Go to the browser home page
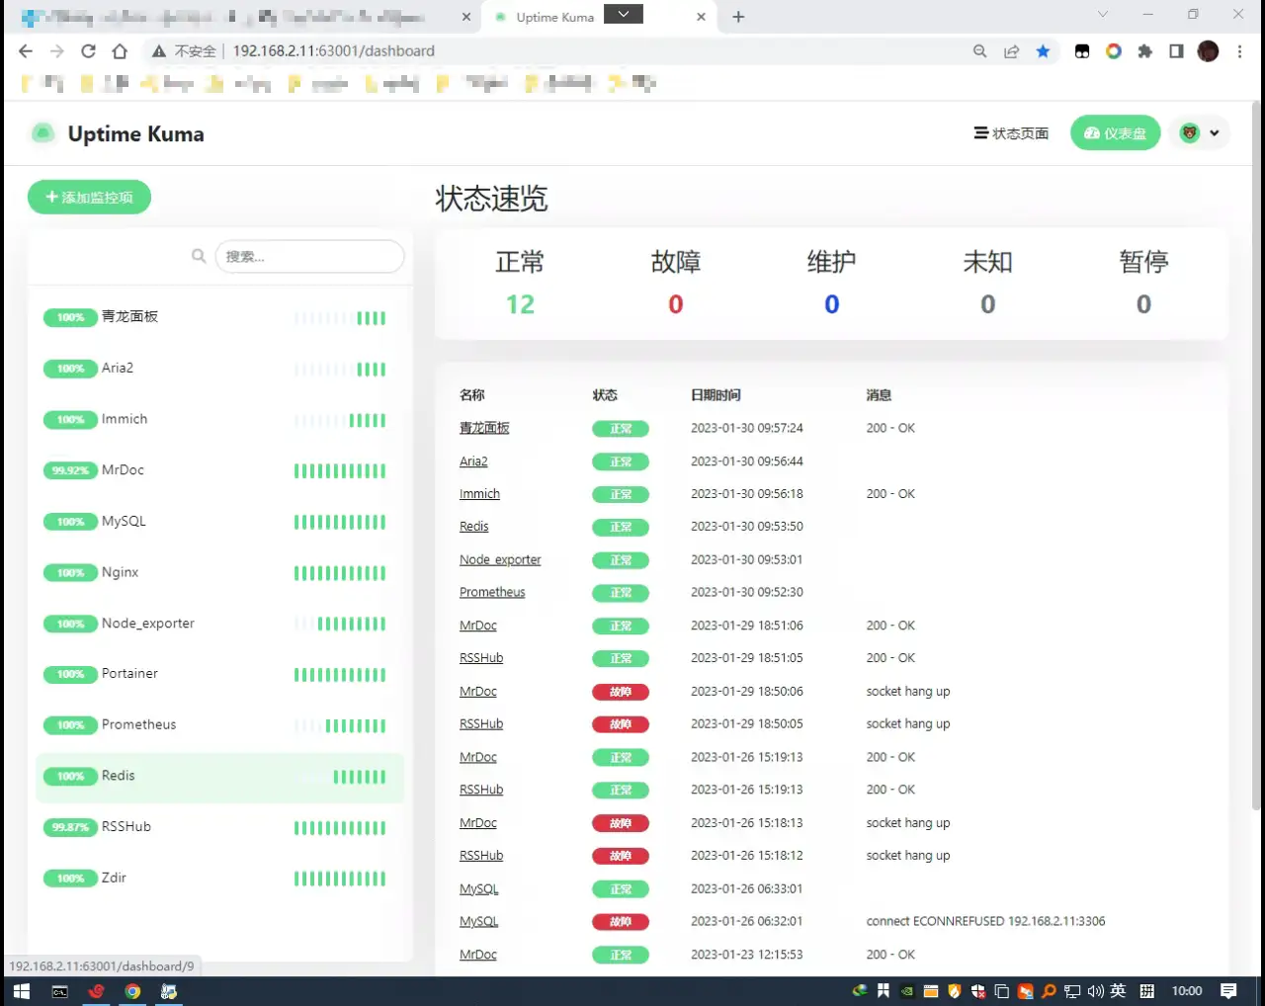1265x1006 pixels. pos(120,51)
